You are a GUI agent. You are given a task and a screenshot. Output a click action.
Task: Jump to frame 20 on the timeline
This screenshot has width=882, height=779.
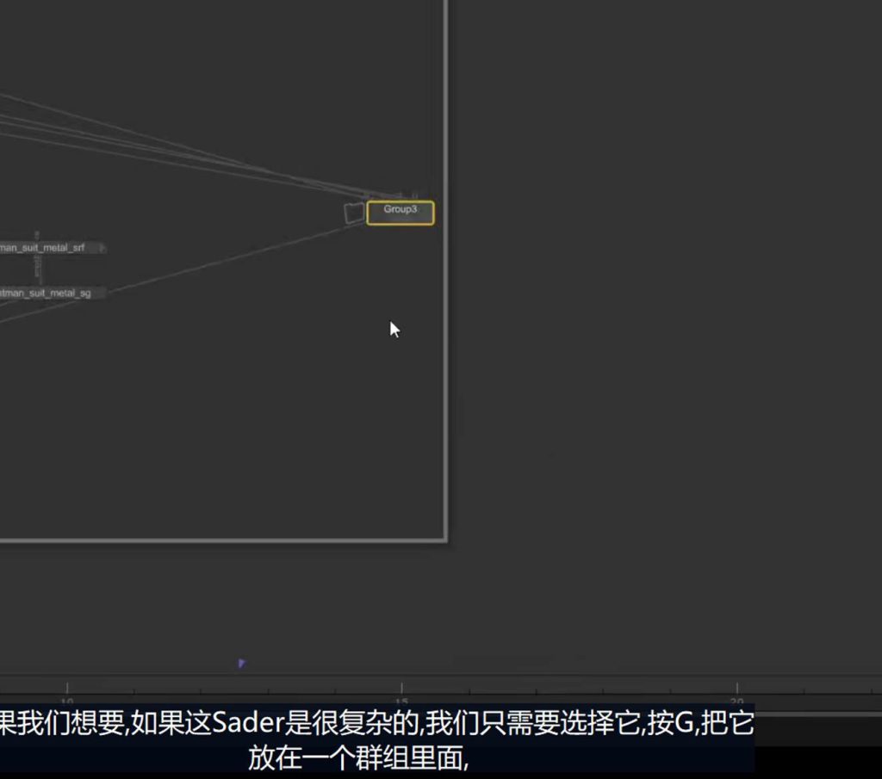pyautogui.click(x=736, y=688)
